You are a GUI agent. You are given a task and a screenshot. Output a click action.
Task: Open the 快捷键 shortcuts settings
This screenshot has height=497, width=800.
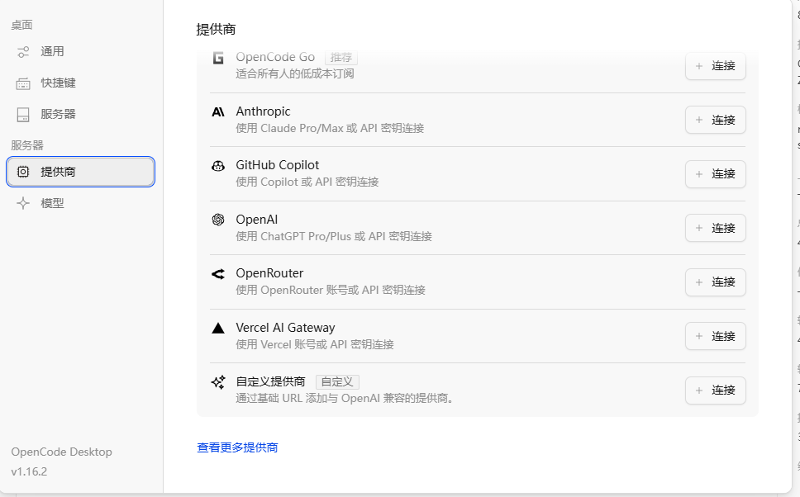click(x=81, y=83)
